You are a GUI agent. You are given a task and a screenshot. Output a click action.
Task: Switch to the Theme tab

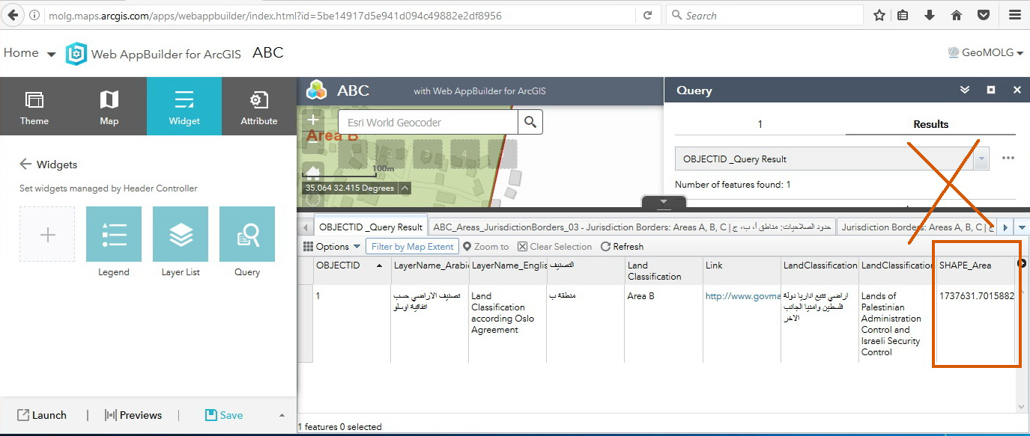(x=34, y=106)
